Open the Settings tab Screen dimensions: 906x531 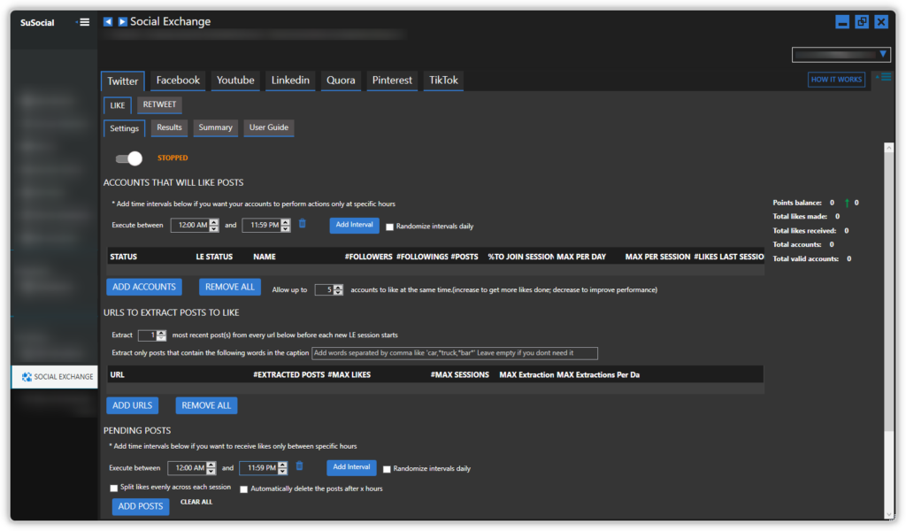tap(124, 128)
